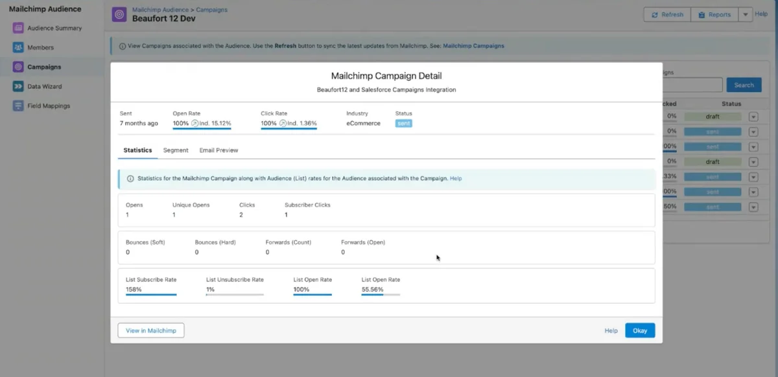The width and height of the screenshot is (778, 377).
Task: Go to the Mailchimp Audience breadcrumb
Action: [160, 10]
